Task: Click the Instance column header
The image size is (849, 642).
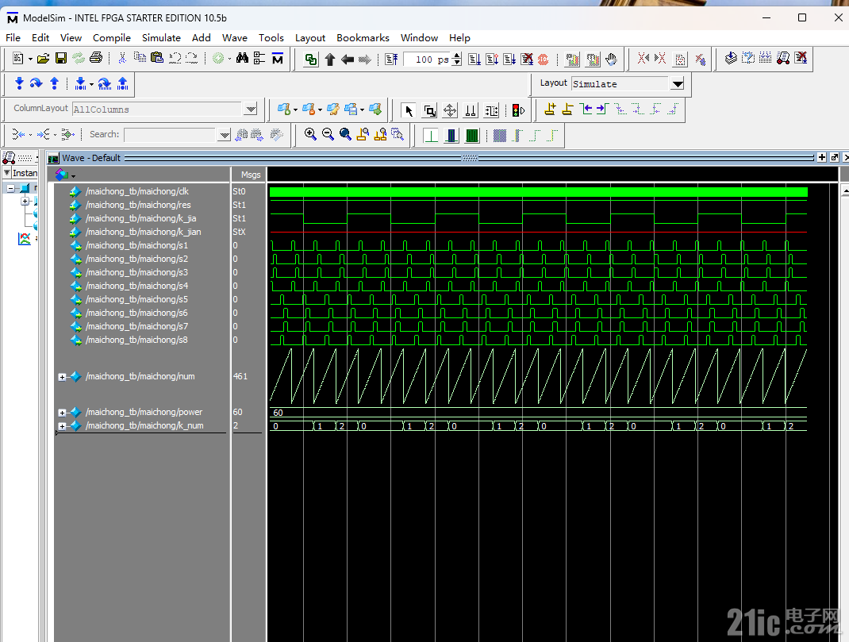Action: click(25, 173)
